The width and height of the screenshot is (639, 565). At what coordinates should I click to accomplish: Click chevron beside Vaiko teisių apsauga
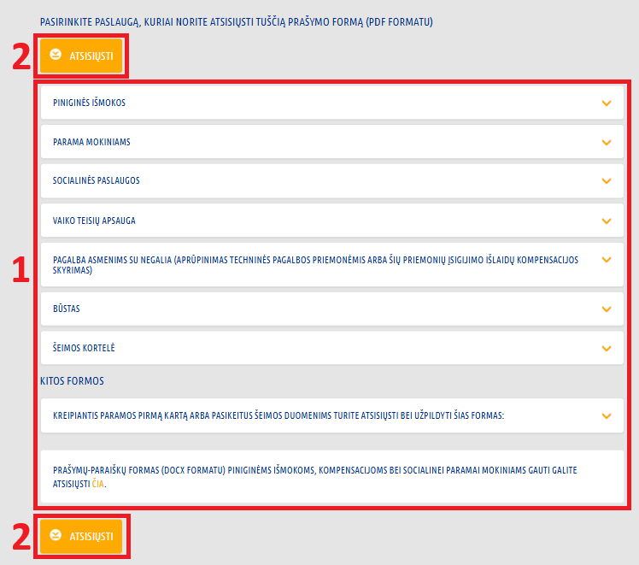(607, 221)
